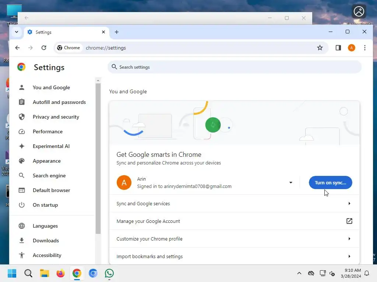Click the sparkle Experimental AI icon

(22, 146)
